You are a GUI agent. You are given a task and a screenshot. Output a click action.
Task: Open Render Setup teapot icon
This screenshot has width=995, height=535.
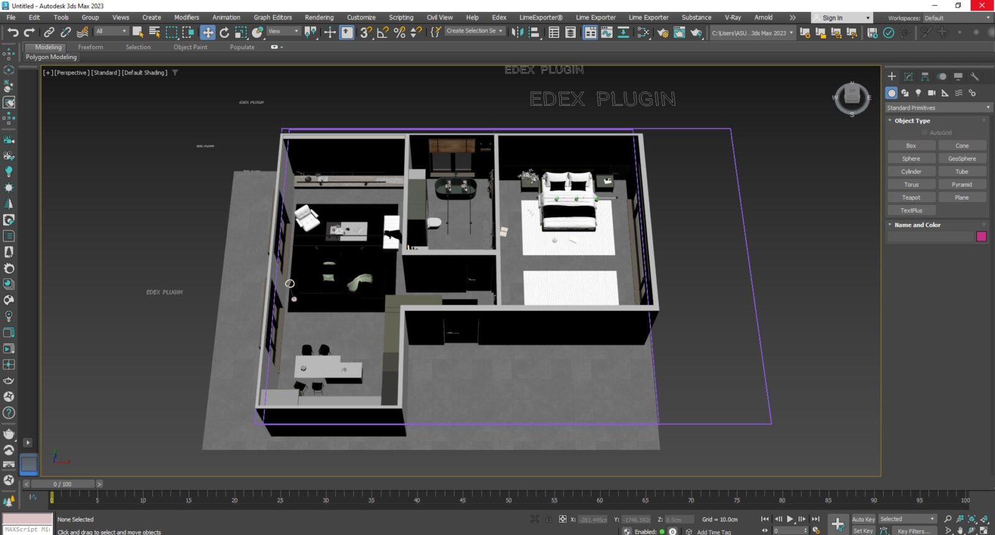tap(663, 32)
